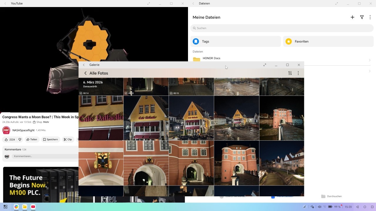
Task: Open the Galerie three-dot overflow menu
Action: (298, 73)
